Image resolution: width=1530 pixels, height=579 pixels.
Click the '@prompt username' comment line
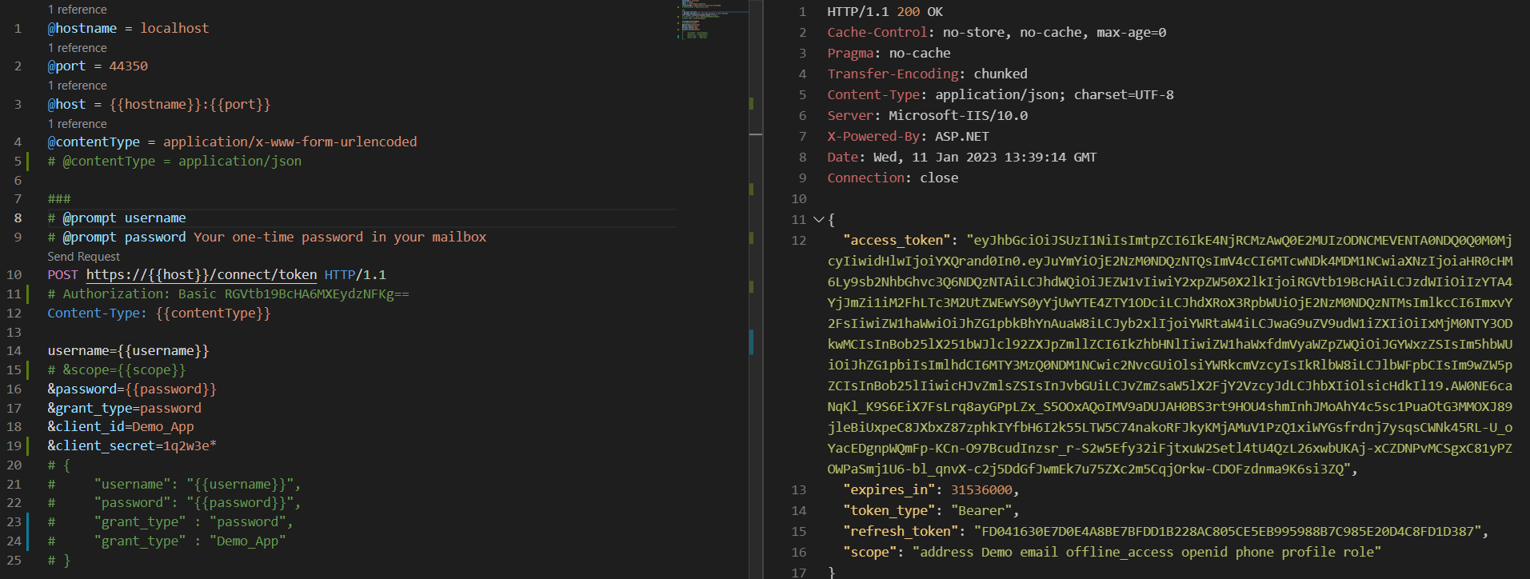(117, 218)
